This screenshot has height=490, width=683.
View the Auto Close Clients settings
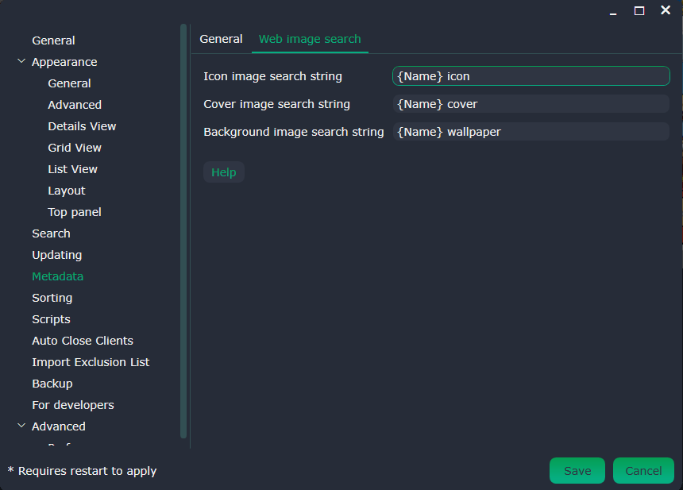(82, 340)
